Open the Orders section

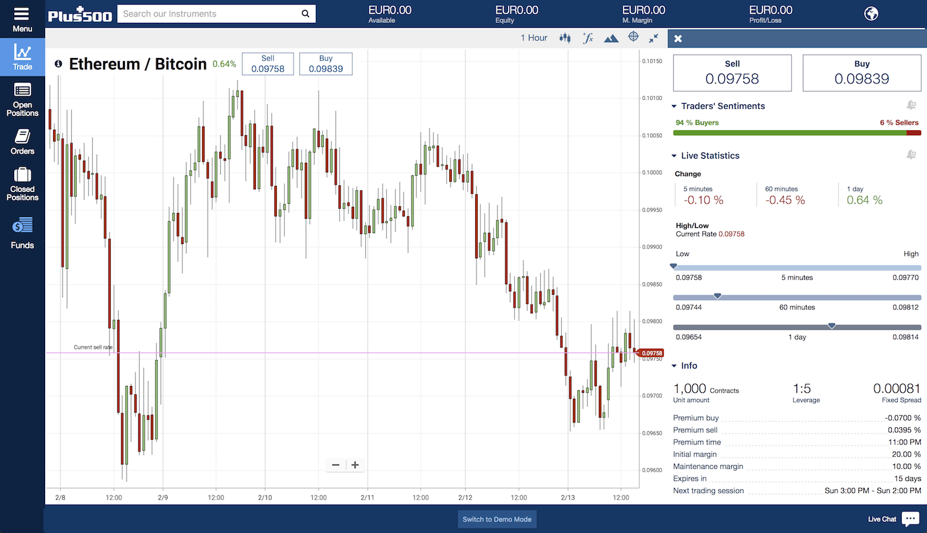[22, 141]
